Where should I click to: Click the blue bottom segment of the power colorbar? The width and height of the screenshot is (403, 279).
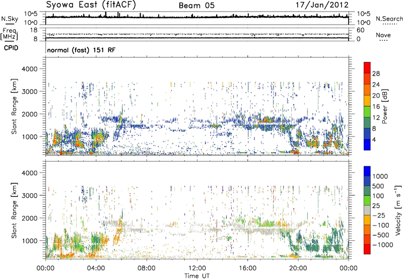(x=367, y=145)
